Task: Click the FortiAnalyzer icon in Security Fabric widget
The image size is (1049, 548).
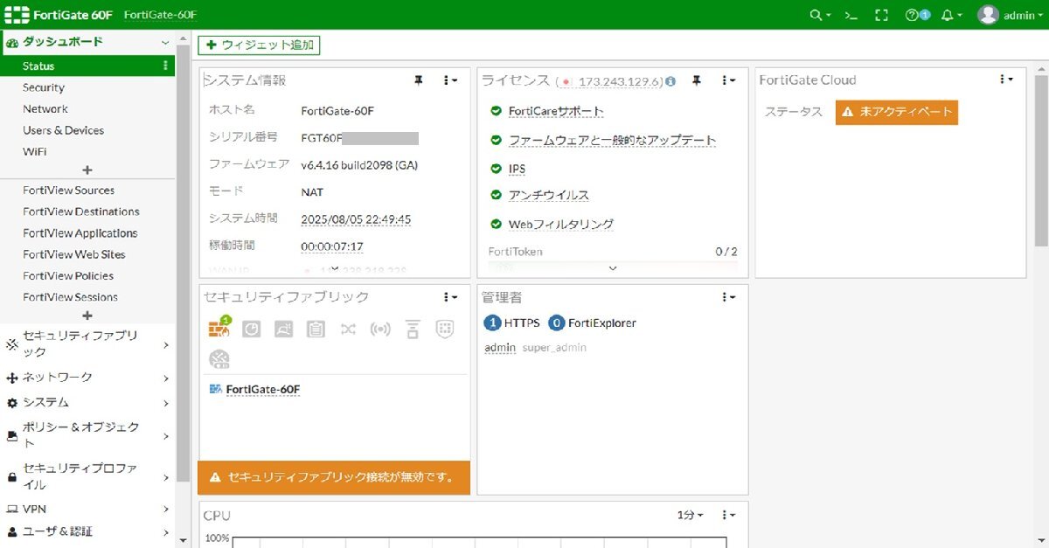Action: tap(251, 329)
